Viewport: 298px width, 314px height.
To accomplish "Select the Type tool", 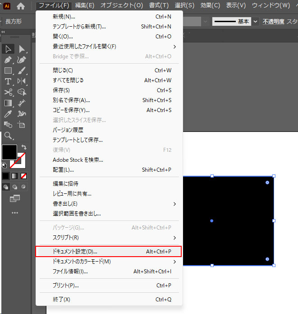I will [8, 81].
